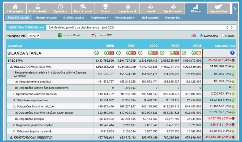Click the 2020 green check icon
This screenshot has width=242, height=142.
(x=97, y=53)
